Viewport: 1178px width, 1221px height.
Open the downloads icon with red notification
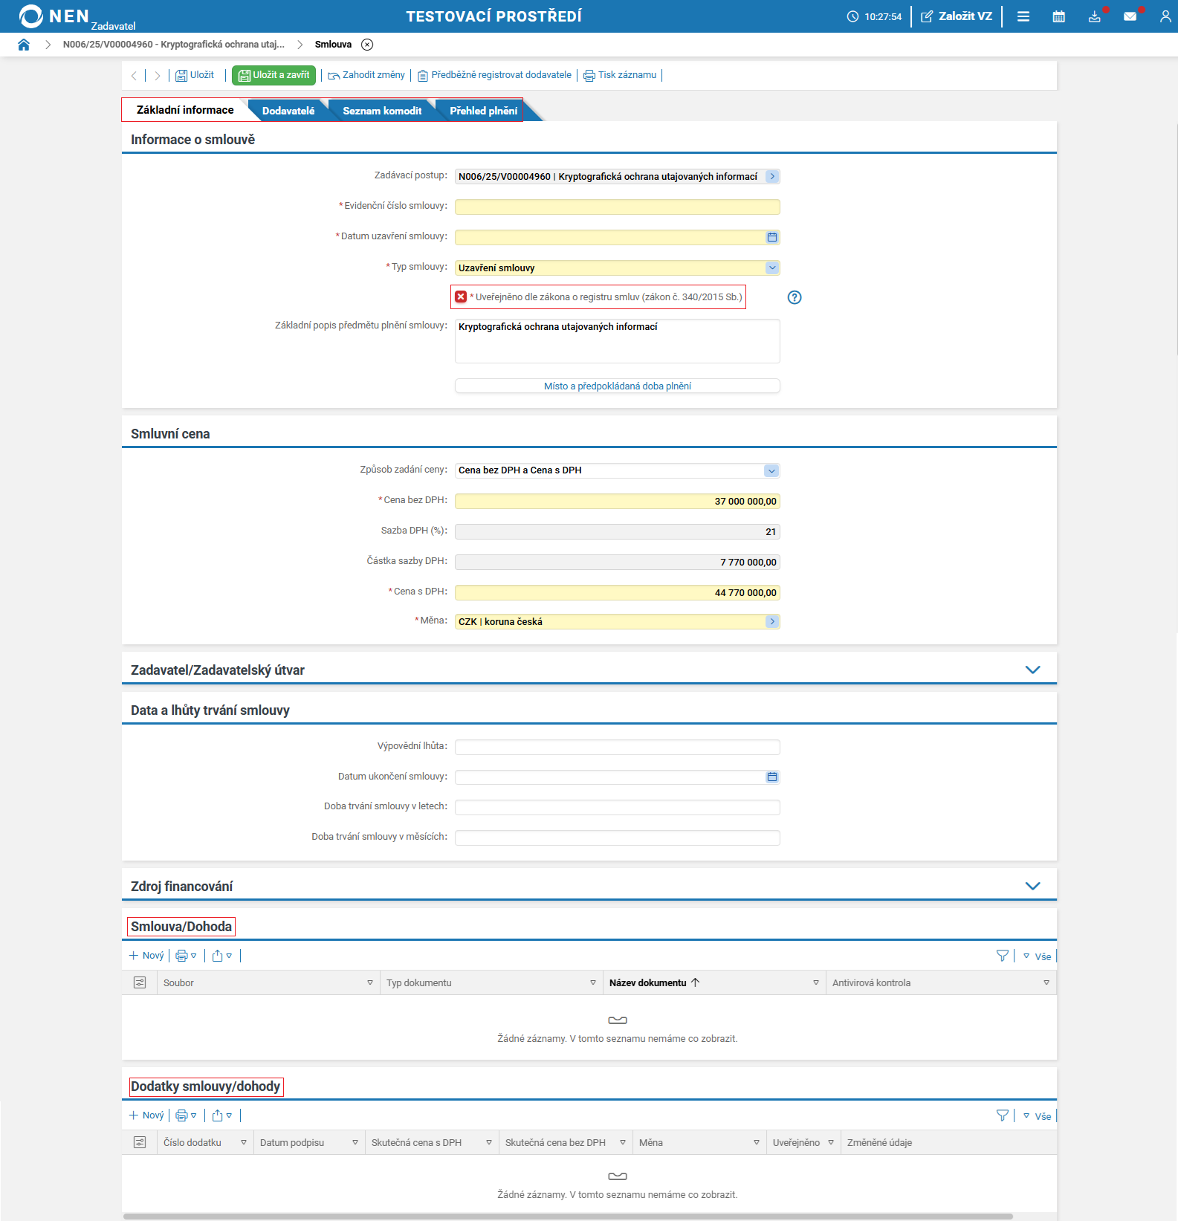point(1095,16)
